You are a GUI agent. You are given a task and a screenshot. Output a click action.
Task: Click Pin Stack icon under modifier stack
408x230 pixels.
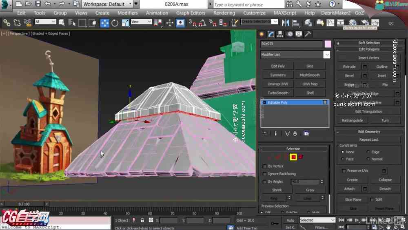(x=265, y=133)
